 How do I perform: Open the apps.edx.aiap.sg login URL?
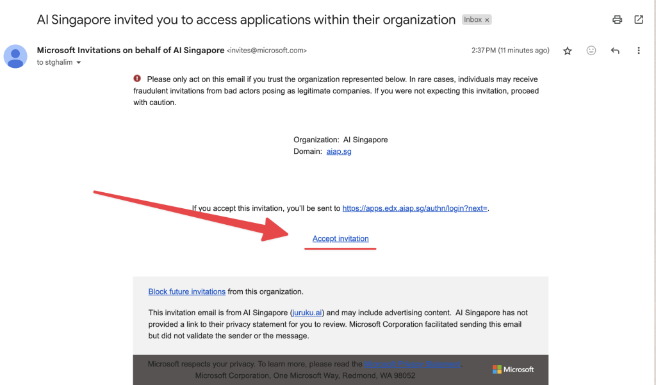coord(414,208)
